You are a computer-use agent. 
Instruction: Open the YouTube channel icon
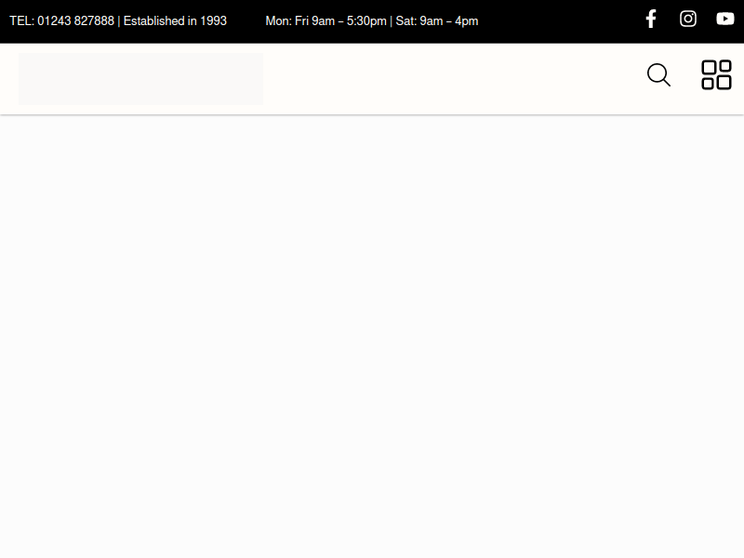725,19
